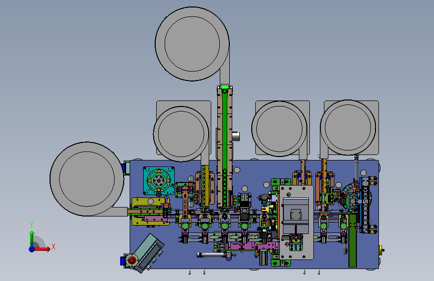This screenshot has height=281, width=434.
Task: Select the yellow mounting plate at left
Action: click(x=150, y=211)
